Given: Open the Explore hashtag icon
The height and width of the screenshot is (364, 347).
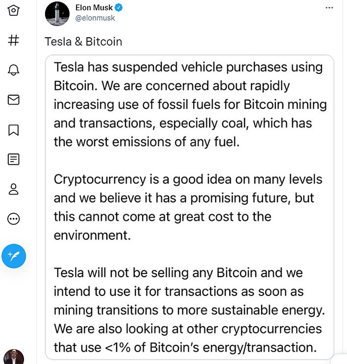Looking at the screenshot, I should 13,40.
